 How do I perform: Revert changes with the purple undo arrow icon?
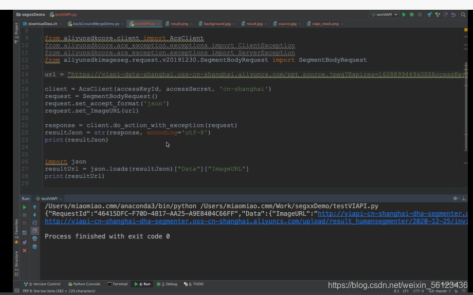click(453, 14)
